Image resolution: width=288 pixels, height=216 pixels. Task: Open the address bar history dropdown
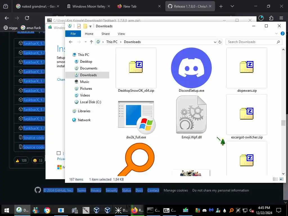[215, 42]
